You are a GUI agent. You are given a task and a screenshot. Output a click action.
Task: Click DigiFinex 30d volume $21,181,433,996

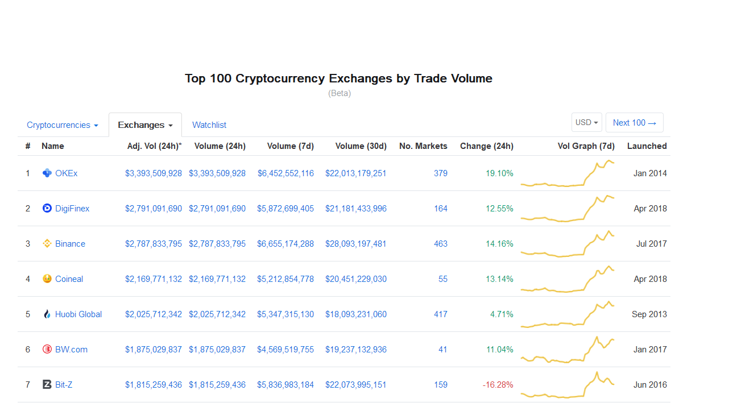point(356,209)
